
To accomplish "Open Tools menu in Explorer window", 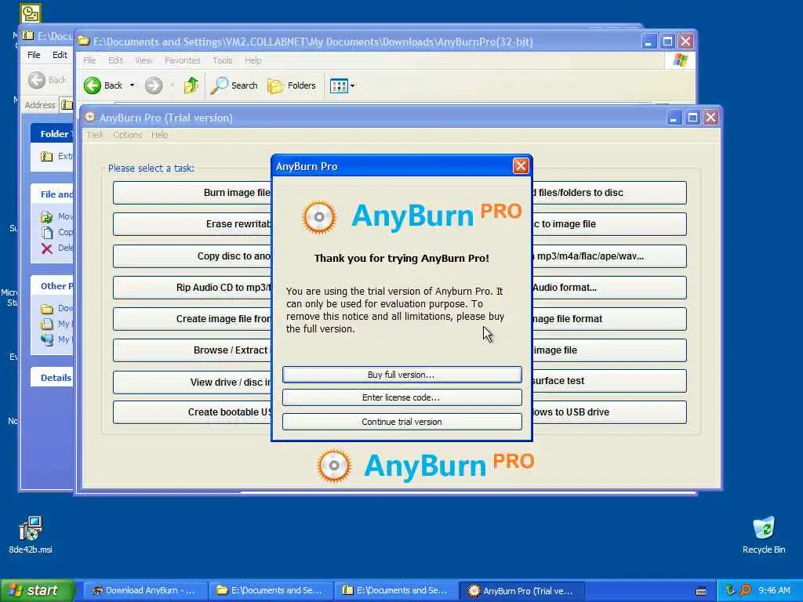I will tap(222, 60).
